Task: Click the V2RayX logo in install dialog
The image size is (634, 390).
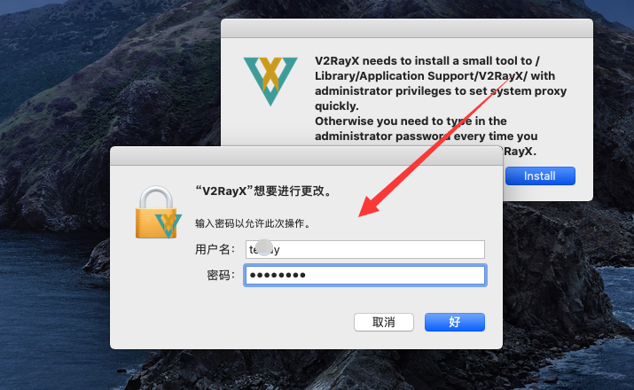Action: coord(270,81)
